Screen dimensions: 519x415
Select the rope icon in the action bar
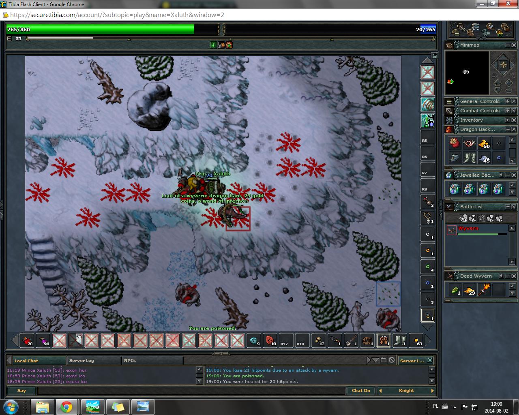[x=367, y=340]
